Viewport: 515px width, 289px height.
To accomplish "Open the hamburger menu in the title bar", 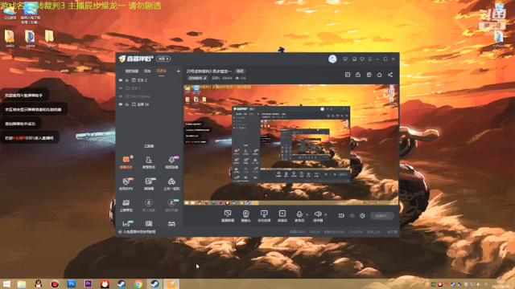I will 370,59.
